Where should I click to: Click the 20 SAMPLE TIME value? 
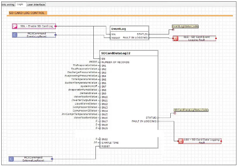(x=95, y=143)
